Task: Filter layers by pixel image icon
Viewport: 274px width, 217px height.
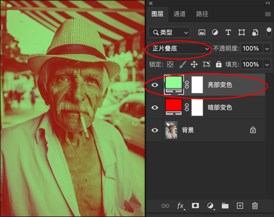Action: click(x=202, y=32)
